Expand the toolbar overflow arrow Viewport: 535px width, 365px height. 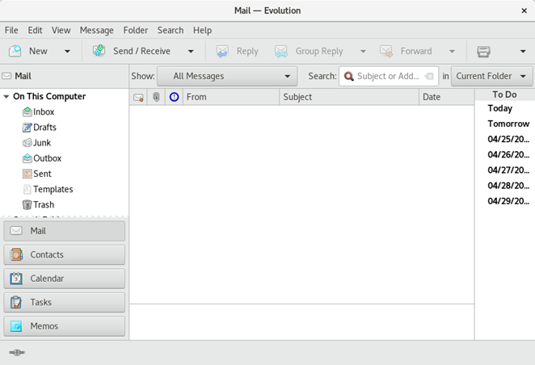(x=523, y=52)
